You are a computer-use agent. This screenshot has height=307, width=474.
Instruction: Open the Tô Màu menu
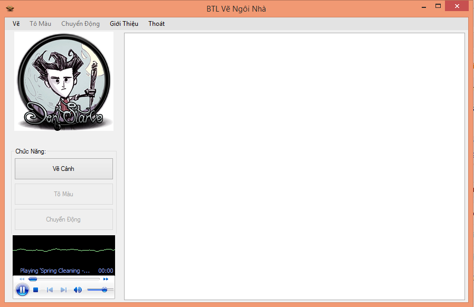pos(40,24)
